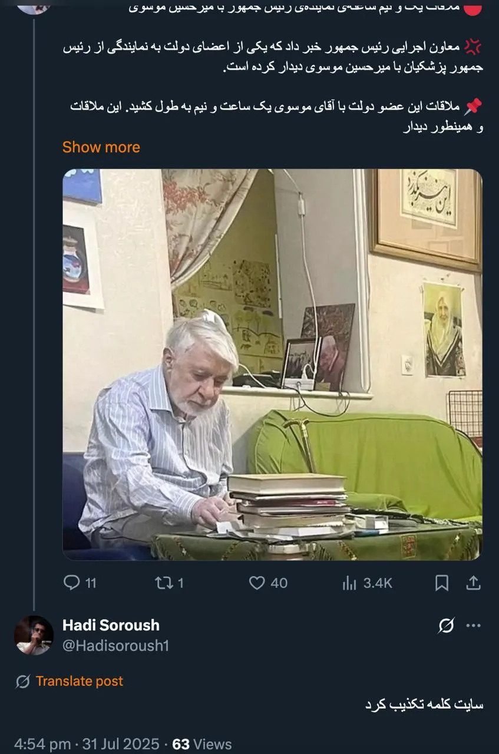Open Hadi Soroush's profile picture
Image resolution: width=499 pixels, height=754 pixels.
pos(34,635)
